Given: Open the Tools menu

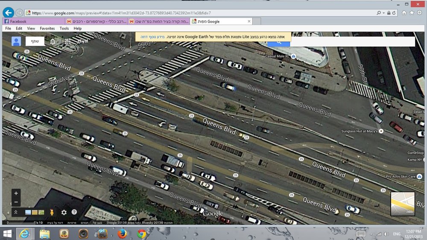Looking at the screenshot, I should coord(64,28).
